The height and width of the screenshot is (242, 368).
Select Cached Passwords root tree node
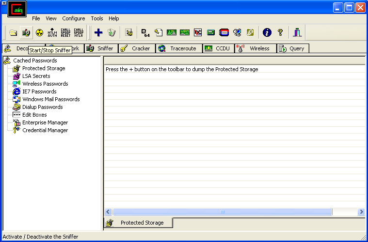click(35, 60)
